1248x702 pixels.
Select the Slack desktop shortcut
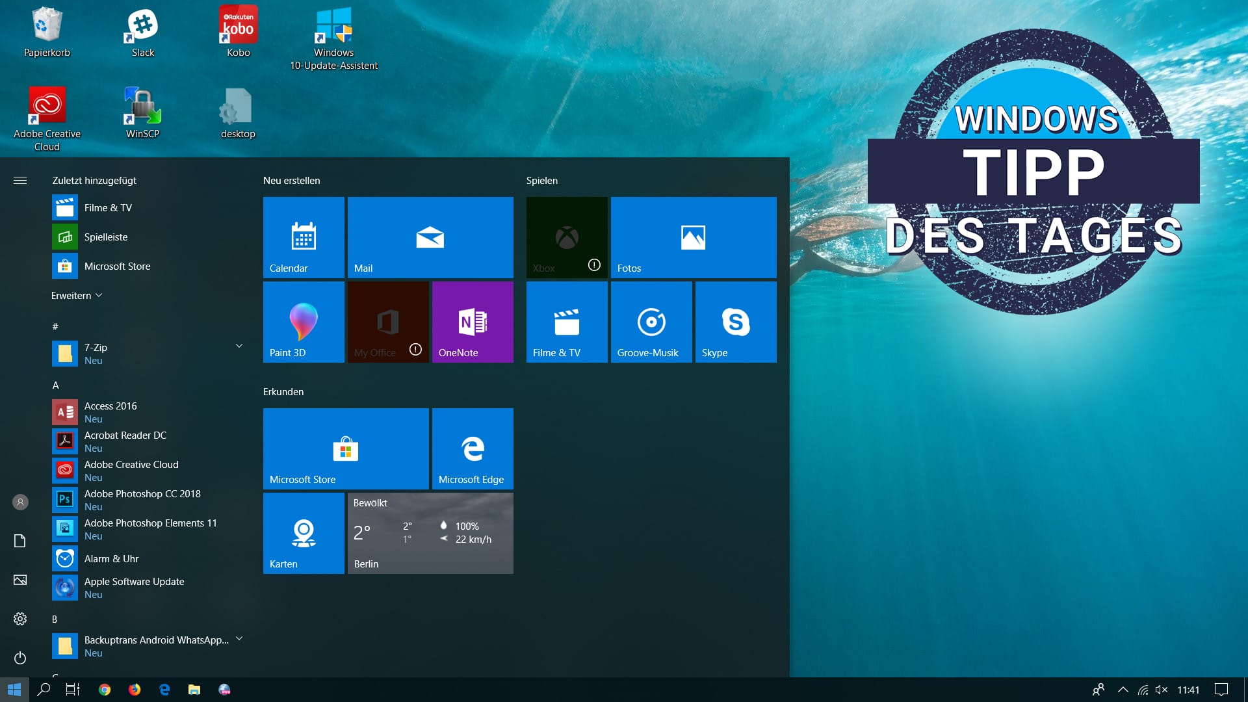click(143, 32)
